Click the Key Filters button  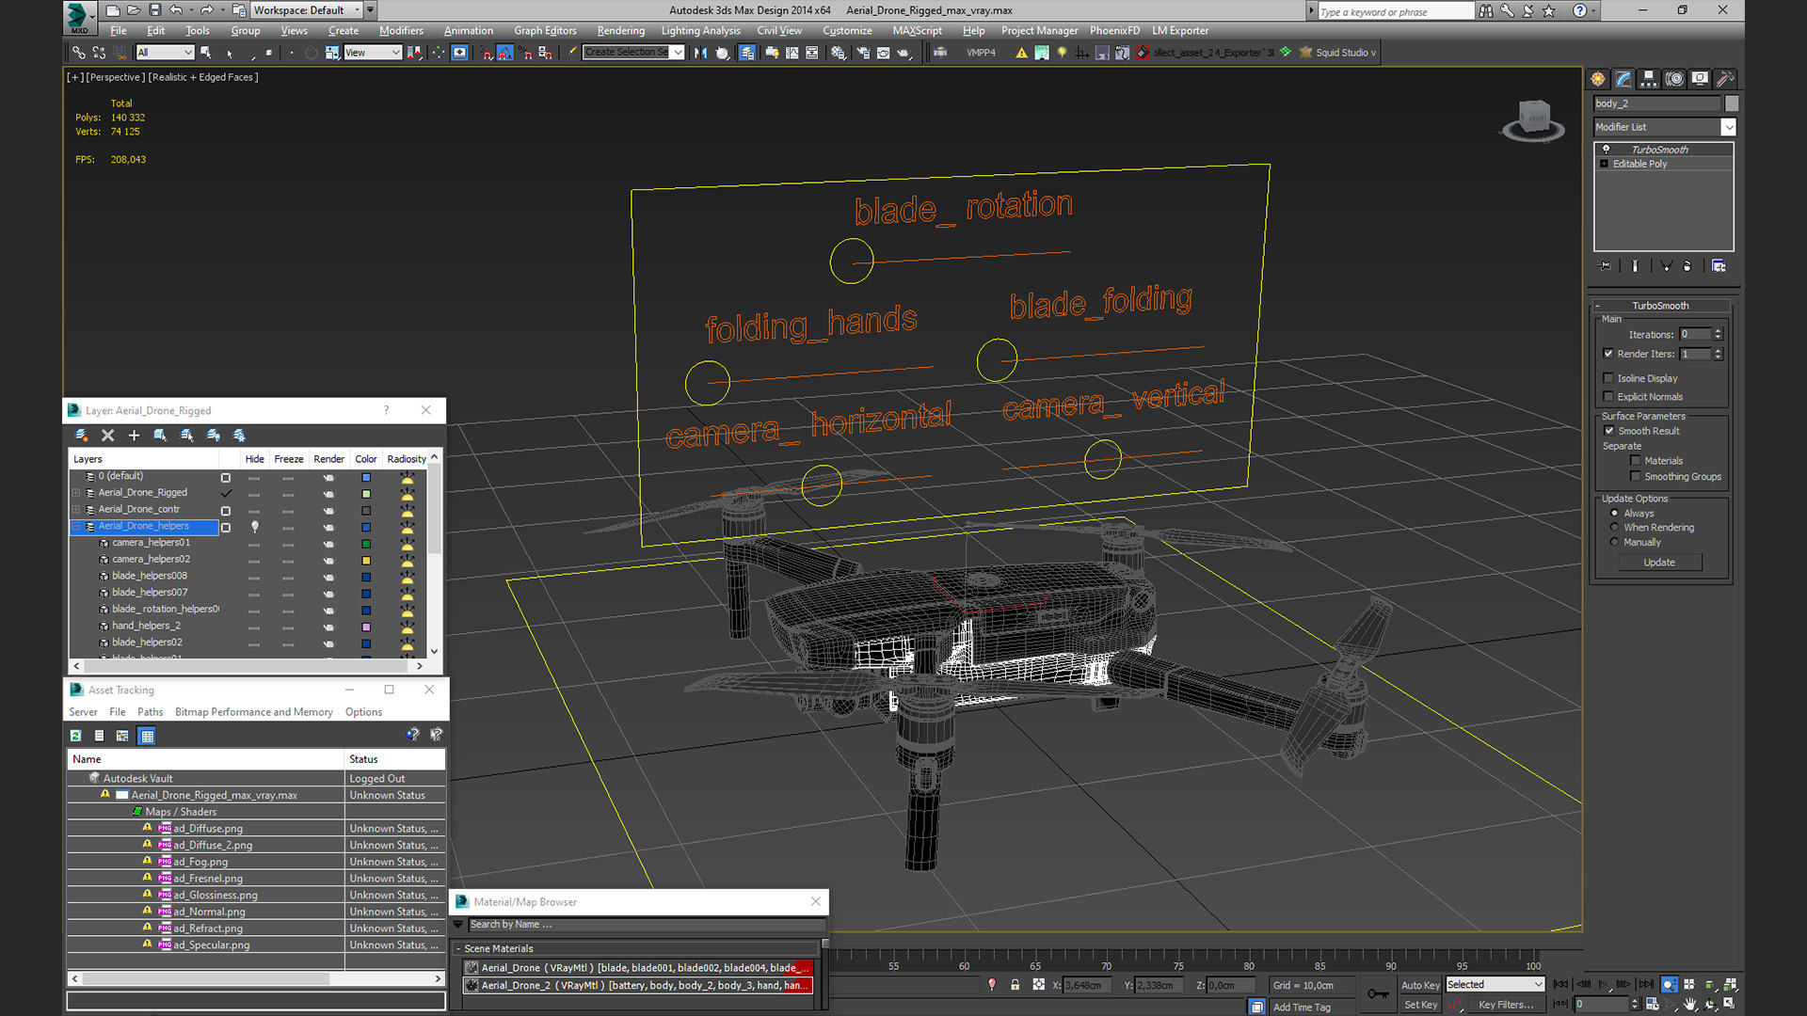click(1506, 1005)
